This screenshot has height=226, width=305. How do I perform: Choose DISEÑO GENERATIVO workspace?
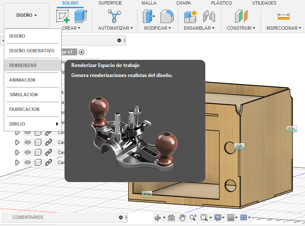(33, 51)
